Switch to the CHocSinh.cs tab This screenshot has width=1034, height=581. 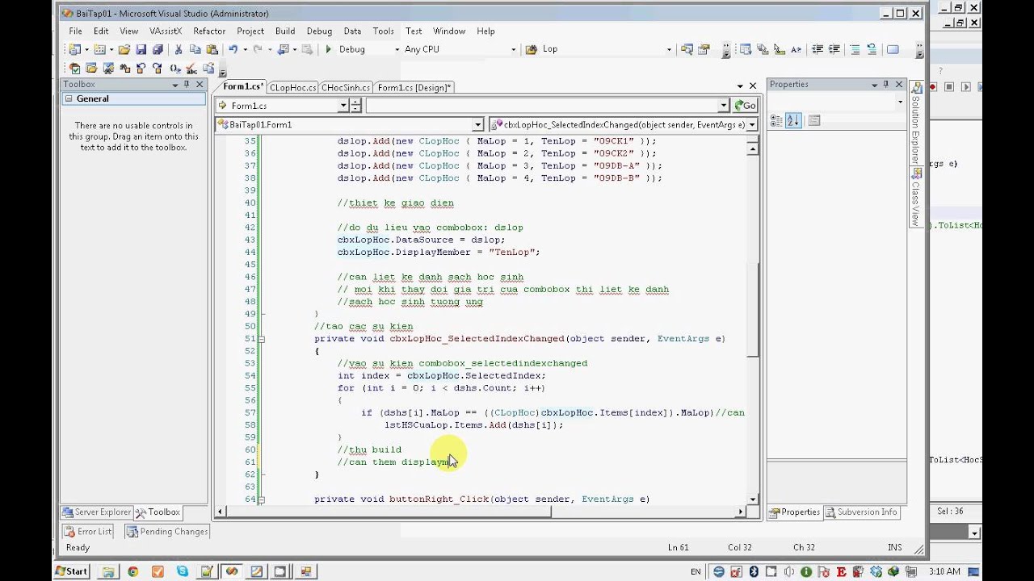tap(346, 87)
